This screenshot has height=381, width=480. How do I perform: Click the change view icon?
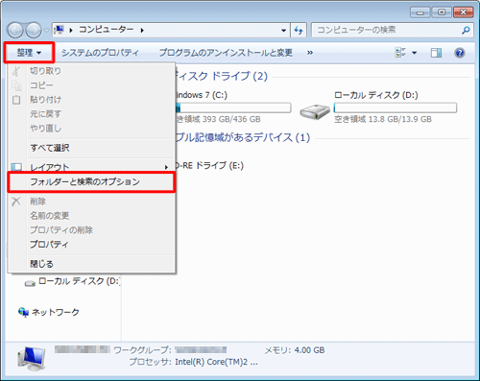coord(400,53)
